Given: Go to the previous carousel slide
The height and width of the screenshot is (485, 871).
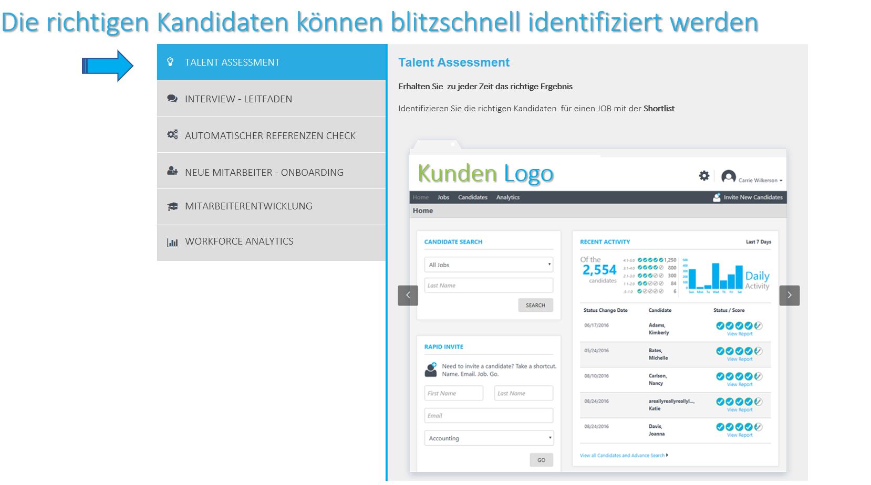Looking at the screenshot, I should click(x=408, y=295).
